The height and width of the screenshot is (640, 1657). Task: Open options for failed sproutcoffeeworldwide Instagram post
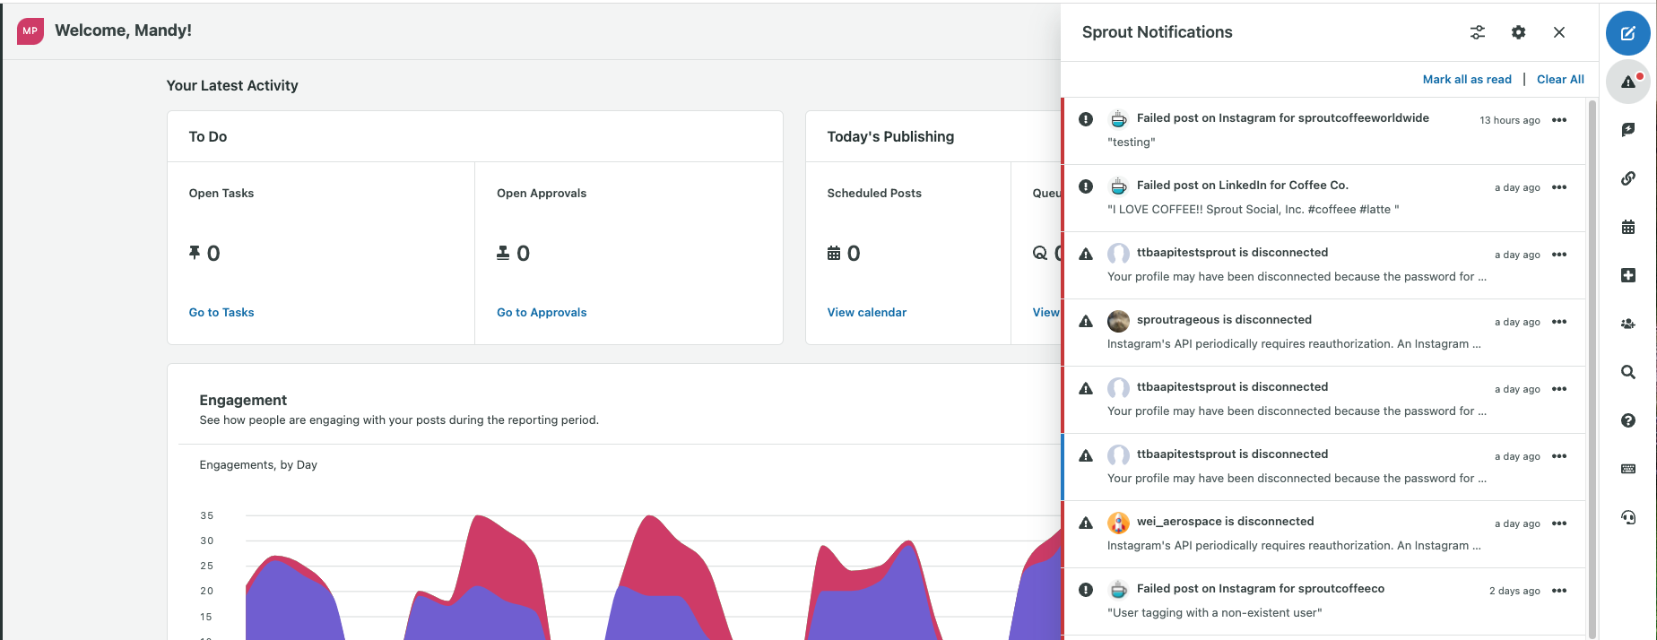(1559, 120)
